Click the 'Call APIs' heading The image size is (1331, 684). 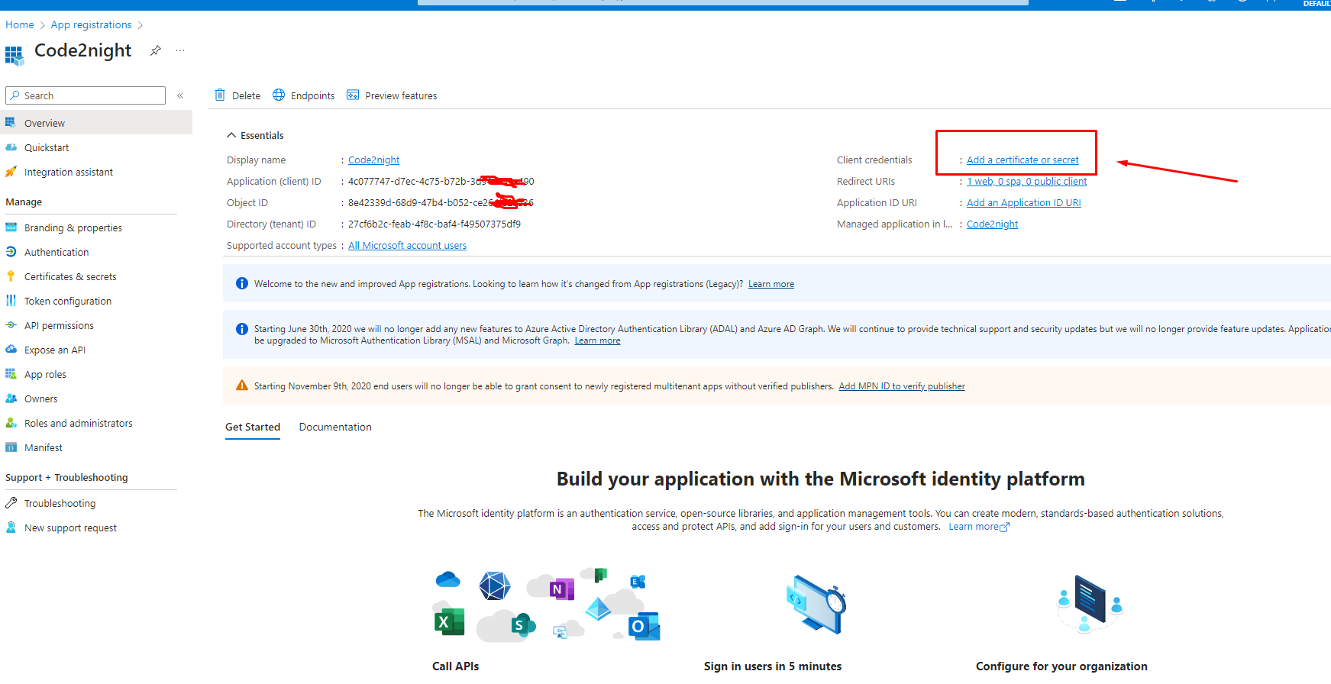[x=456, y=666]
